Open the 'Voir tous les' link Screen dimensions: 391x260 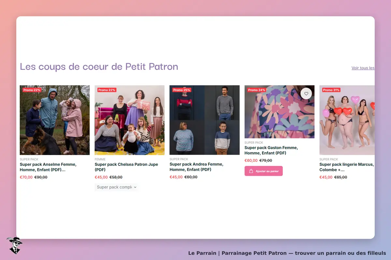click(363, 68)
